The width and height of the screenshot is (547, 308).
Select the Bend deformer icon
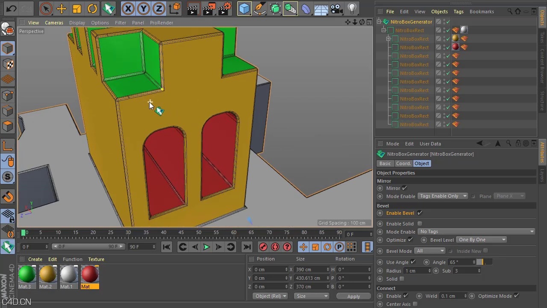(x=306, y=9)
